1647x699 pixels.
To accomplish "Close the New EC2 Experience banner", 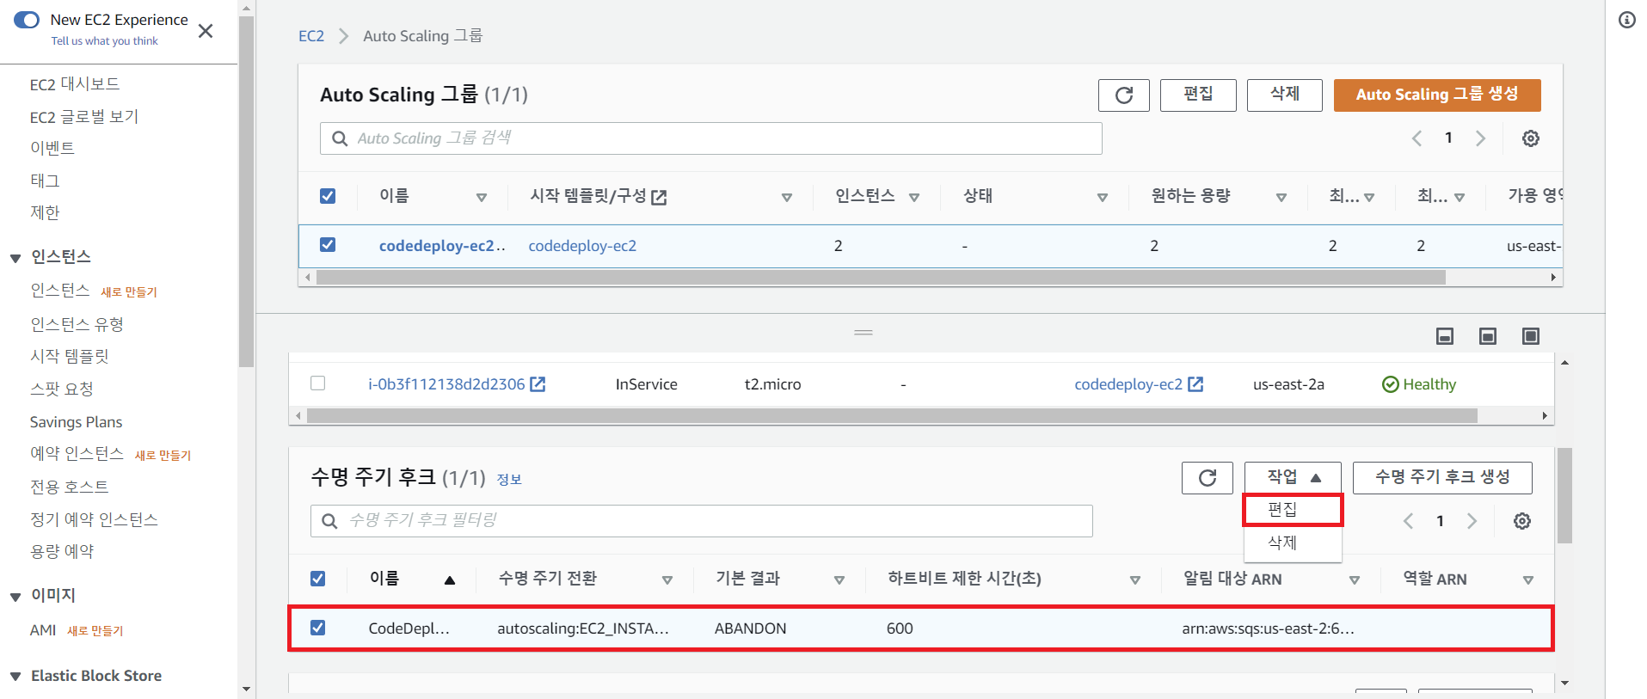I will (x=206, y=31).
